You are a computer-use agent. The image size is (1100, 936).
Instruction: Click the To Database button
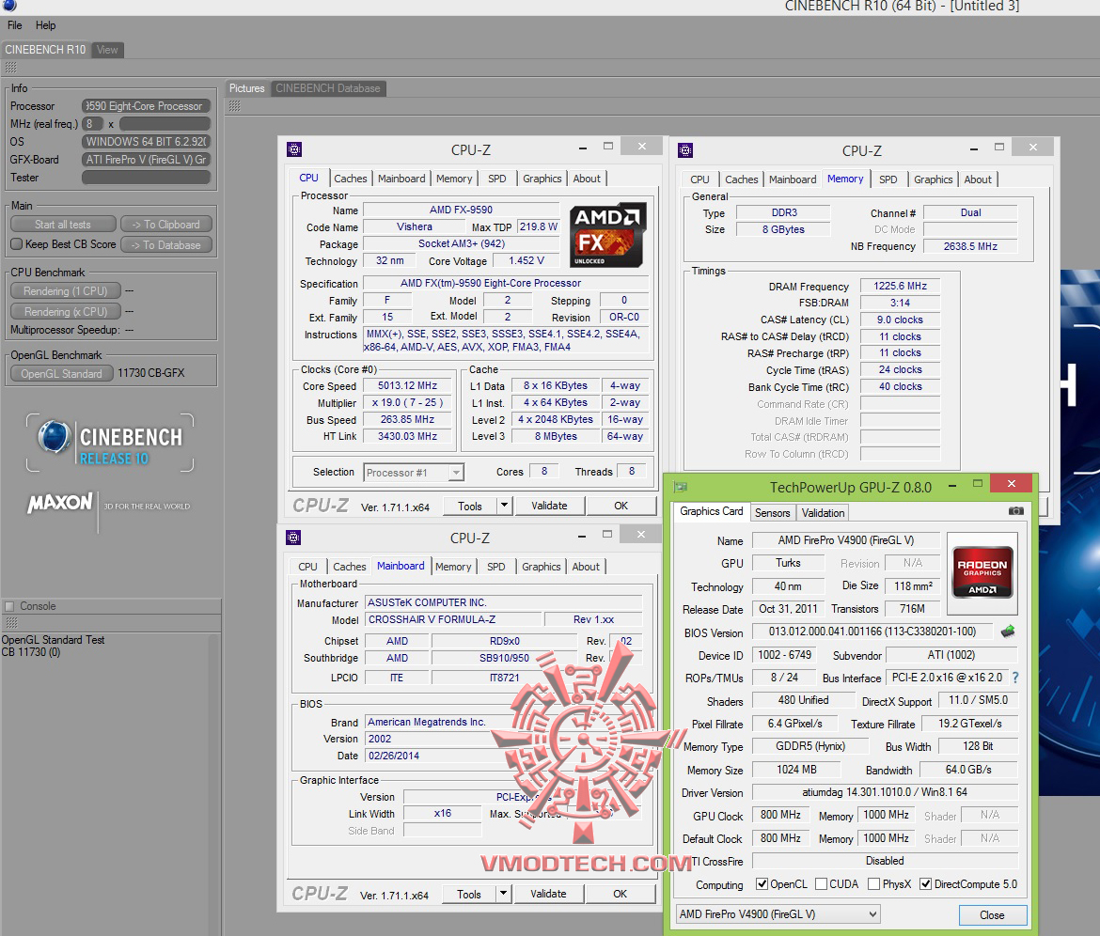tap(166, 244)
